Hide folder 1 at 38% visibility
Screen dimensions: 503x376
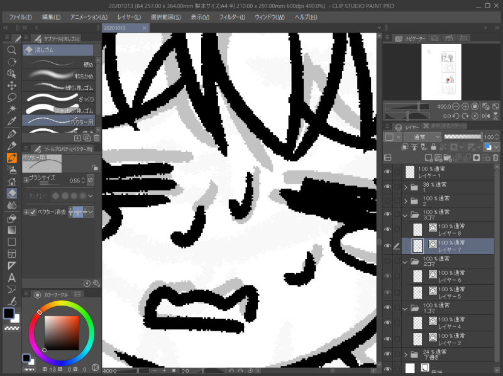[x=387, y=187]
